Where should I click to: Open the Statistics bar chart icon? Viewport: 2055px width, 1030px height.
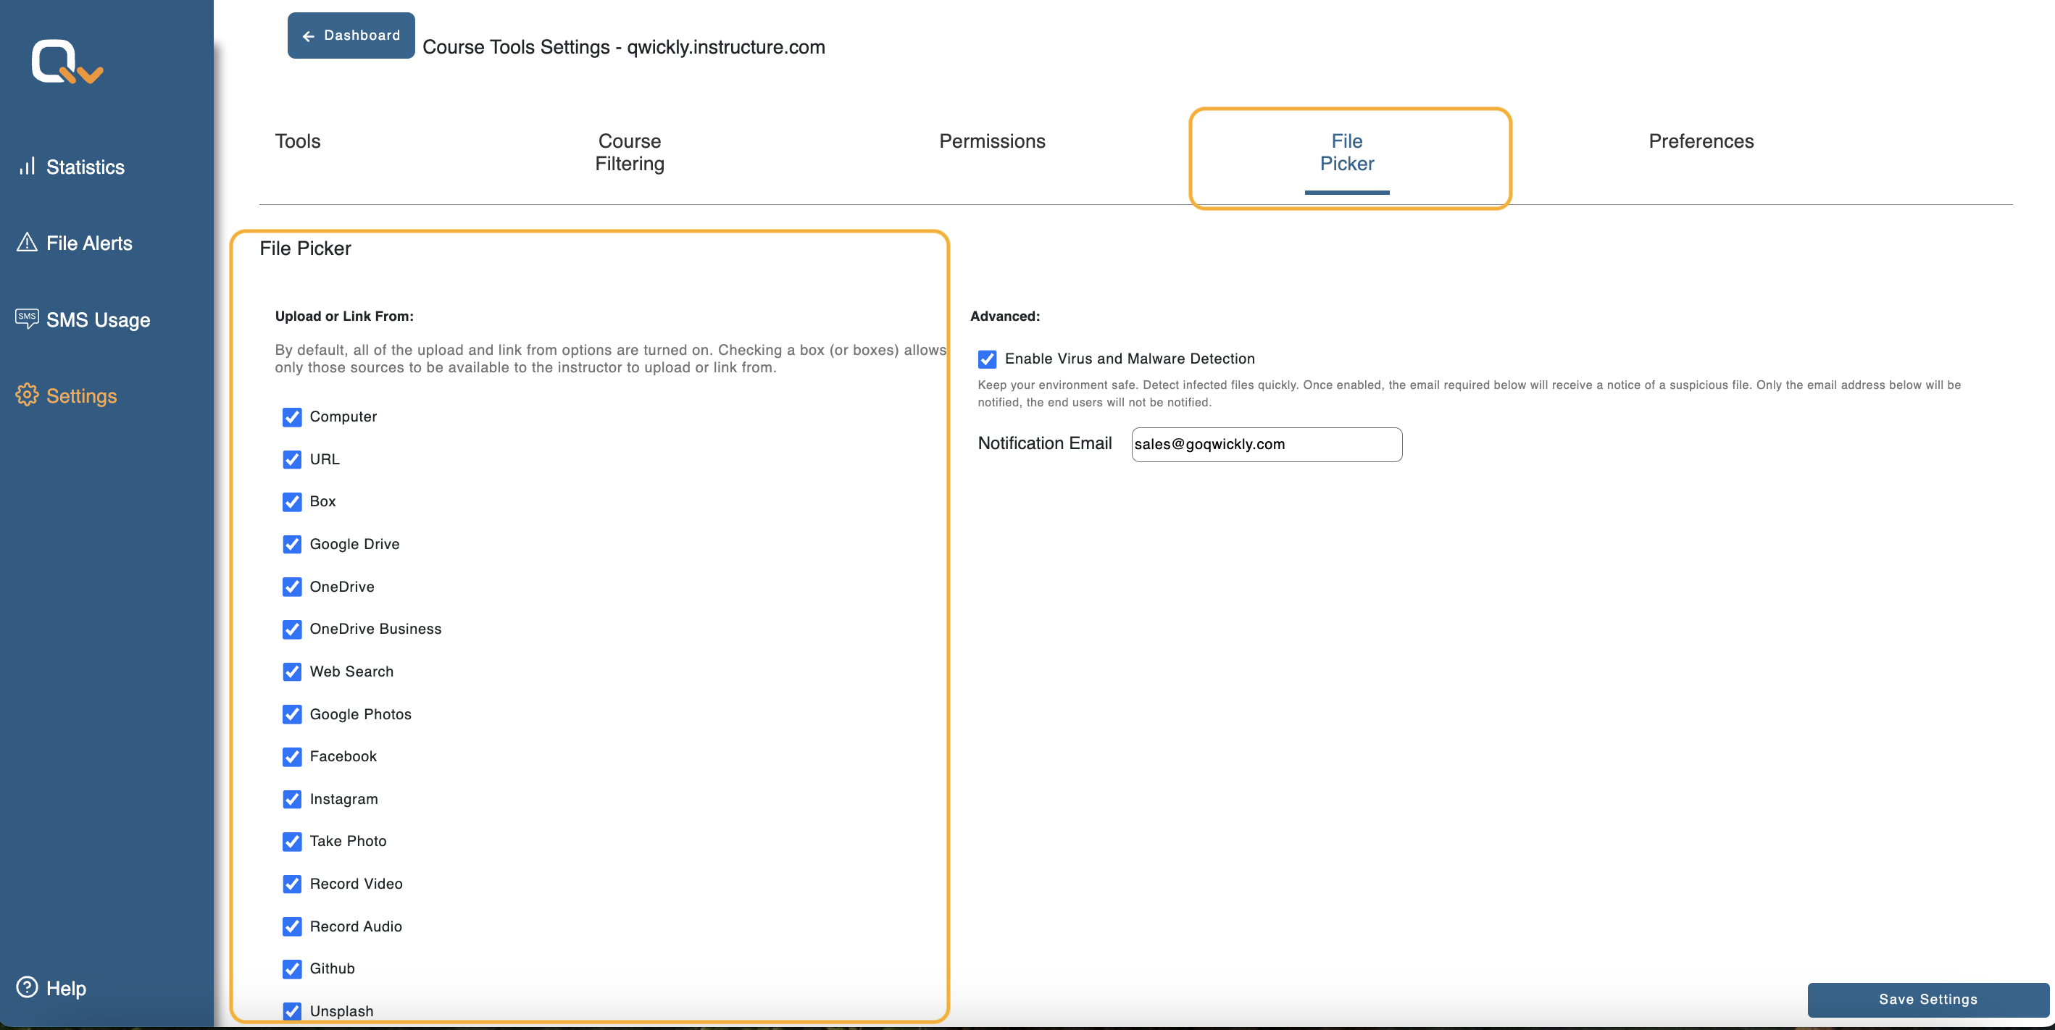(x=27, y=166)
